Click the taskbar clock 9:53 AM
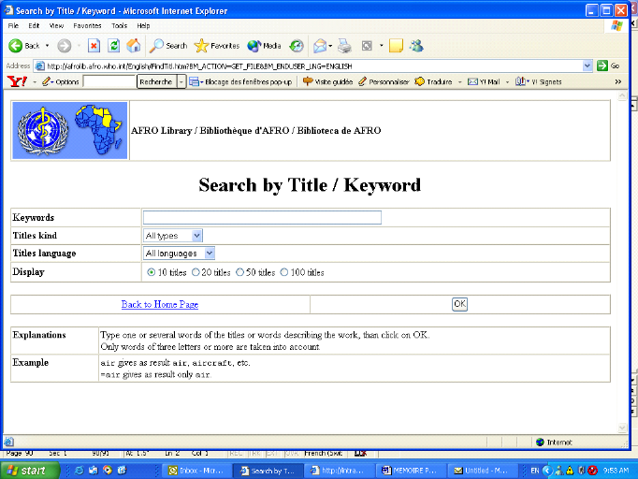Screen dimensions: 638x479 pyautogui.click(x=616, y=471)
